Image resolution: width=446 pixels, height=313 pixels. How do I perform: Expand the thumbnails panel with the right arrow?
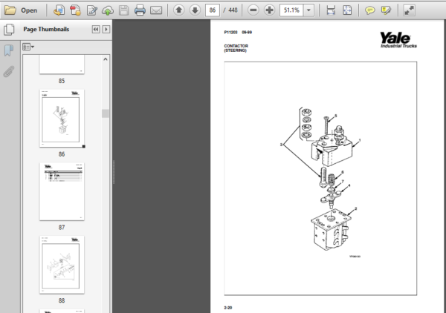(x=106, y=29)
